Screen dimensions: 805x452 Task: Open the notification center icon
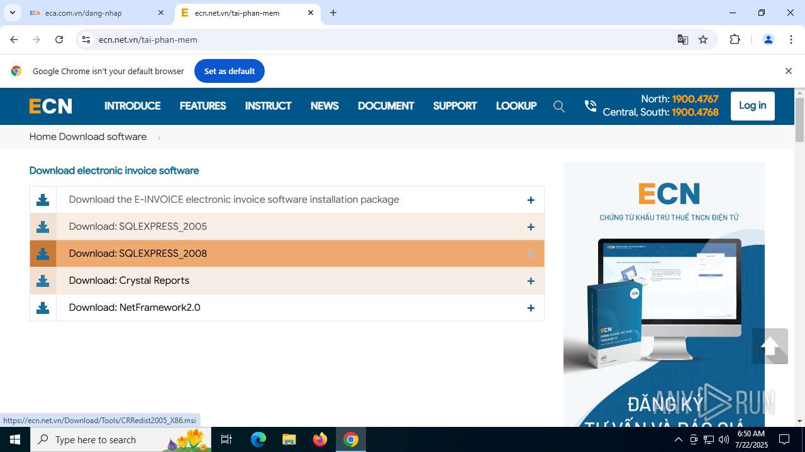[784, 439]
